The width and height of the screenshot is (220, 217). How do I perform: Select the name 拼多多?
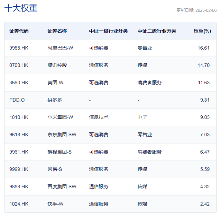(x=55, y=100)
